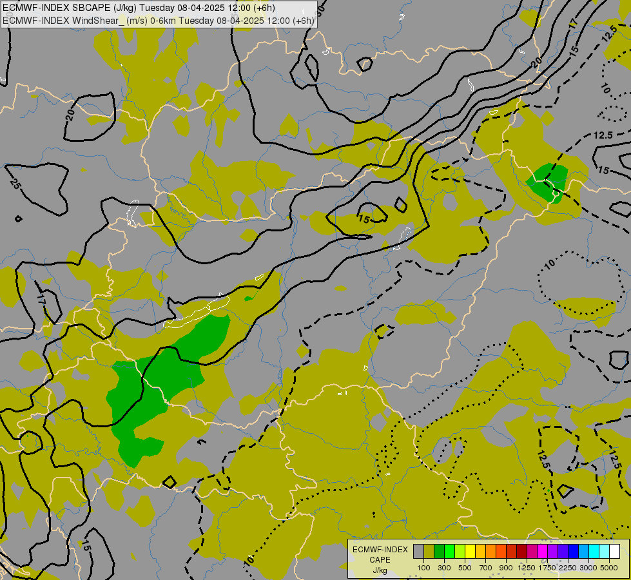
Task: Click the 700 legend value label
Action: coord(486,568)
